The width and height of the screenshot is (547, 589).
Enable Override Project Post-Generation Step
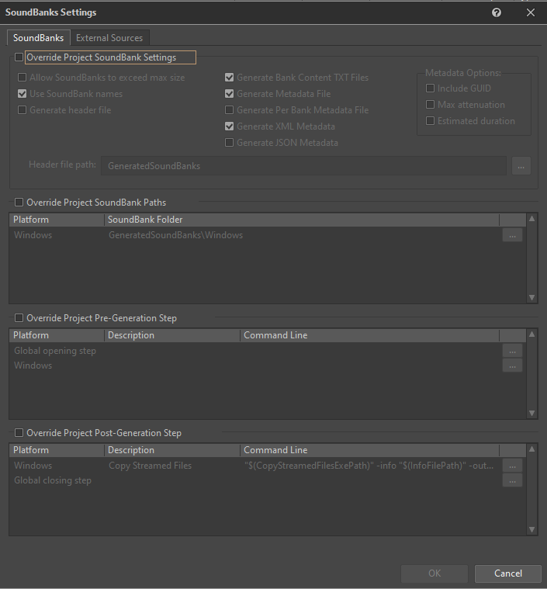tap(19, 433)
